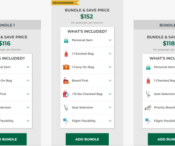Click the Priority Boarding ticket icon in right bundle

[x=148, y=107]
